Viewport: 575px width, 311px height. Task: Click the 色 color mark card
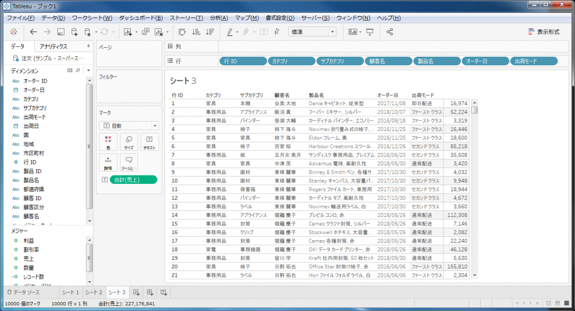108,141
